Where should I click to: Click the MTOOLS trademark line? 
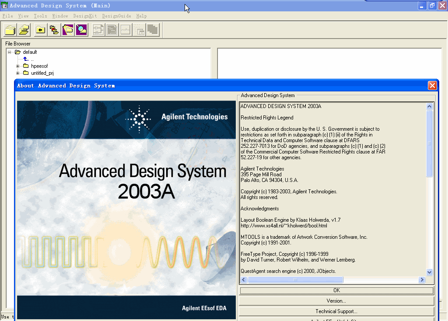(304, 237)
